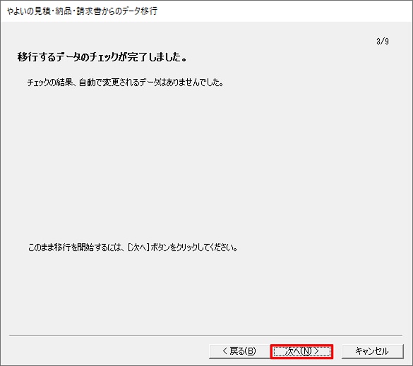
Task: Click the white title header strip
Action: point(206,11)
